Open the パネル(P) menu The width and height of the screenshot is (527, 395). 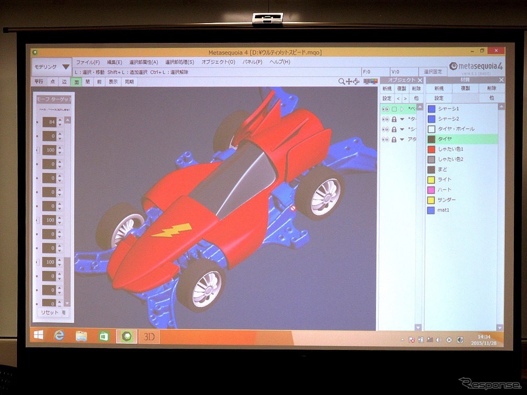[252, 62]
